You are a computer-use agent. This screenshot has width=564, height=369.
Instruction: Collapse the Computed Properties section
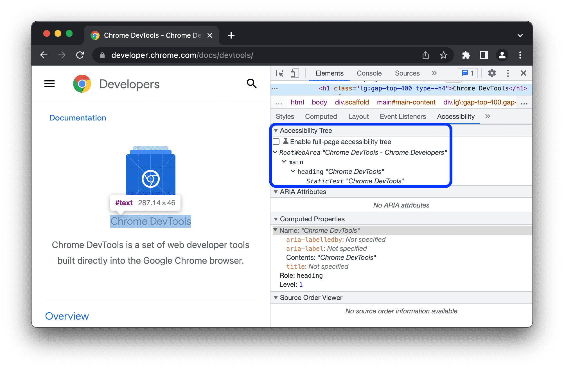tap(276, 219)
